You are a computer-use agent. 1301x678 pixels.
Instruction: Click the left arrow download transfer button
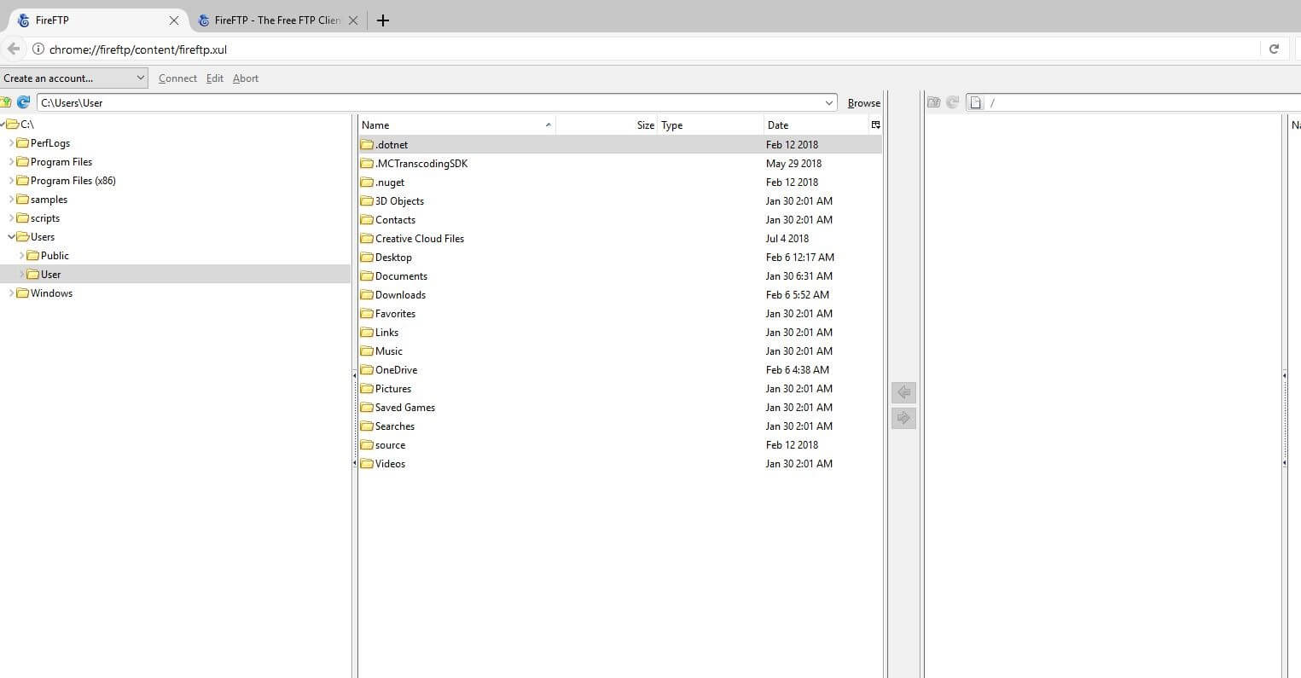(x=903, y=392)
